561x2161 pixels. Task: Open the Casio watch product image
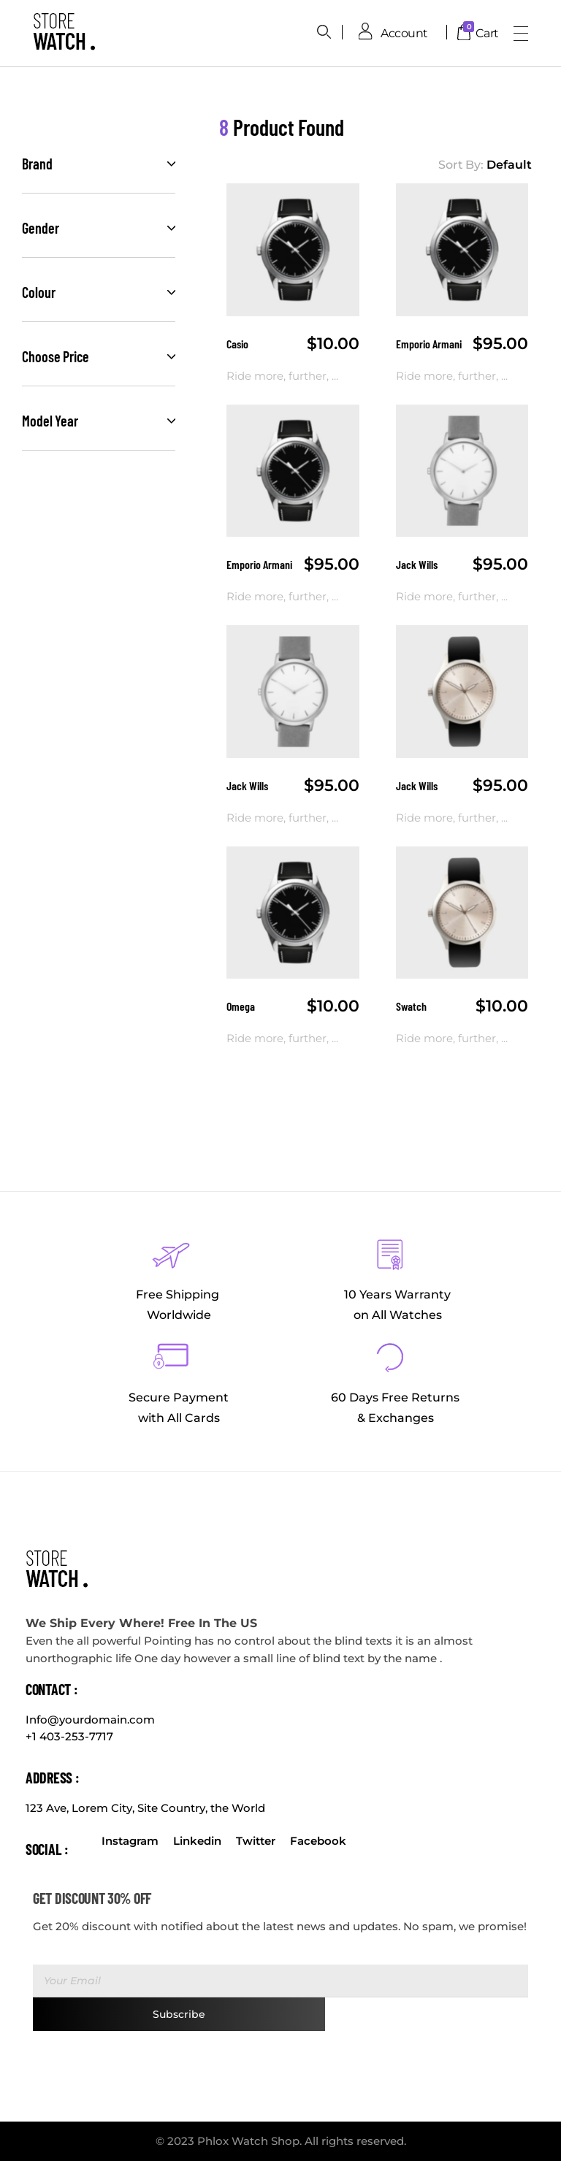tap(293, 249)
